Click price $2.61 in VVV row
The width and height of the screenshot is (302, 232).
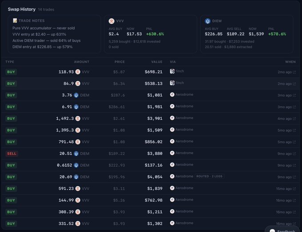tap(119, 119)
